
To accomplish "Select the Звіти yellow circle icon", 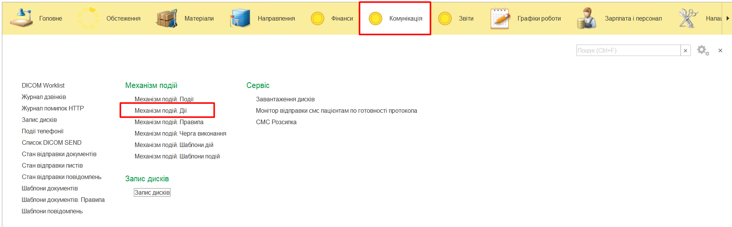I will pyautogui.click(x=445, y=18).
